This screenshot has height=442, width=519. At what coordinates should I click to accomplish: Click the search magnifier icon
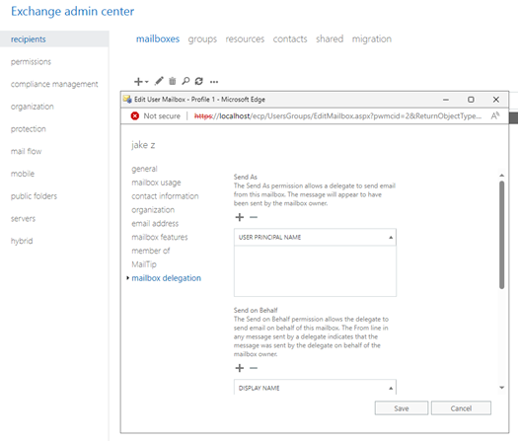185,81
